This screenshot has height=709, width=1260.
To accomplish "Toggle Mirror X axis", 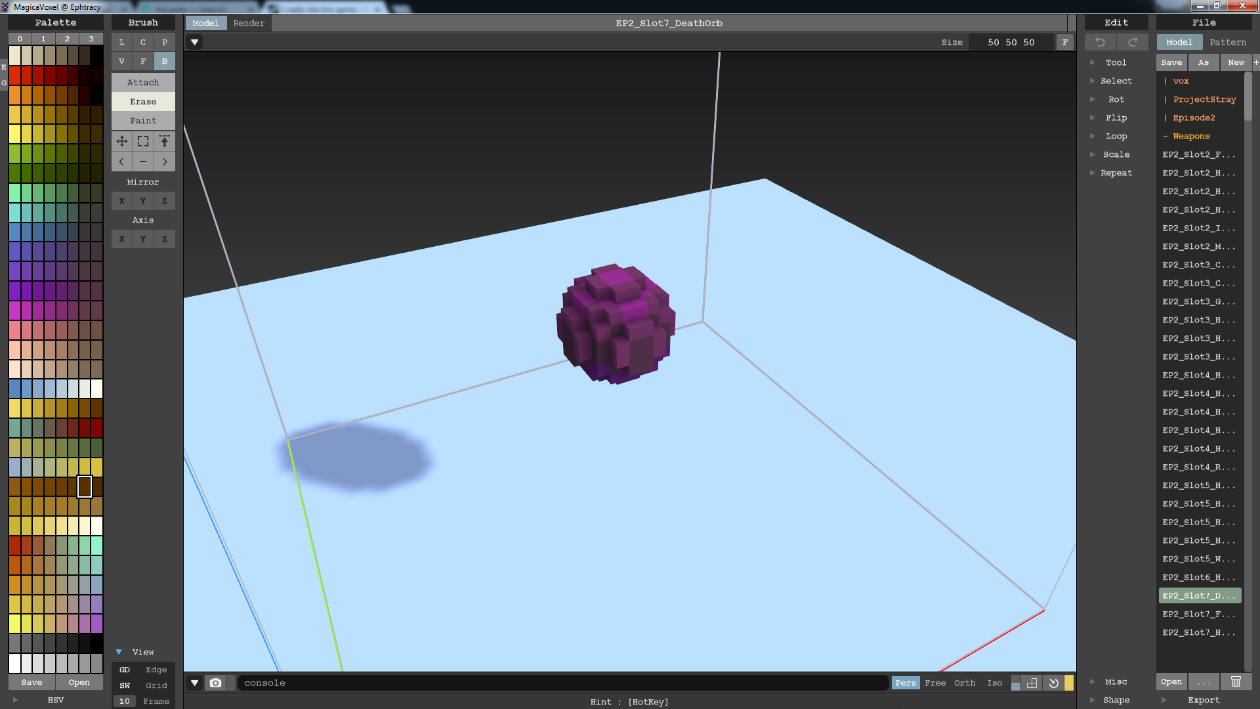I will [x=121, y=201].
